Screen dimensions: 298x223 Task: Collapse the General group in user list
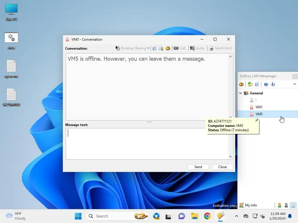coord(240,93)
